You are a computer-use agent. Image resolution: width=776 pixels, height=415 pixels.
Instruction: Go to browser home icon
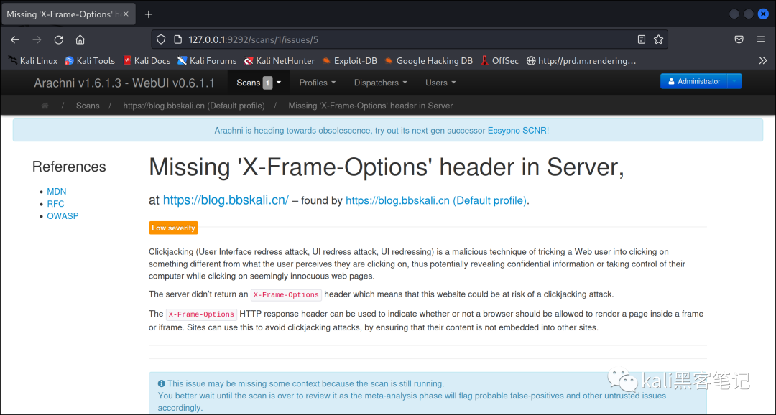pos(80,39)
